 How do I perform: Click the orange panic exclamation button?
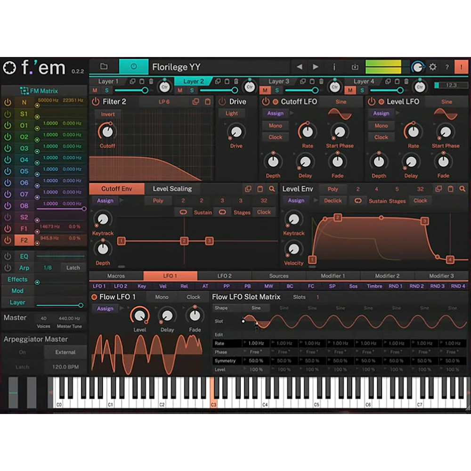pyautogui.click(x=461, y=67)
